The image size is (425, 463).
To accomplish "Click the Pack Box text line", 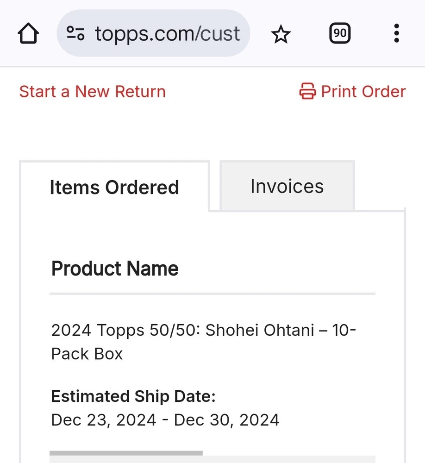I will click(x=87, y=354).
